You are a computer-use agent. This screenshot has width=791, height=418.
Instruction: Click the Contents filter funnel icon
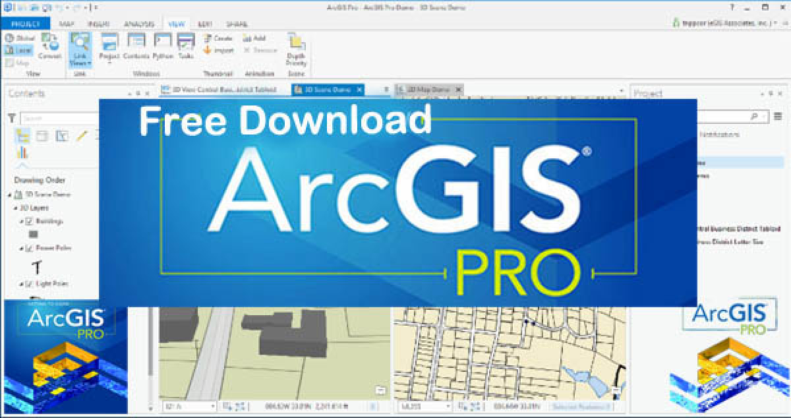click(x=12, y=118)
